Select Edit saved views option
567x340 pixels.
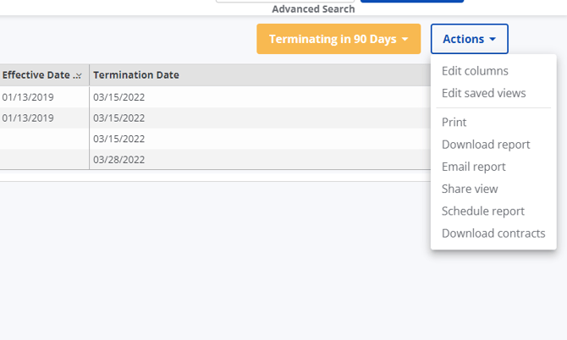[x=483, y=93]
